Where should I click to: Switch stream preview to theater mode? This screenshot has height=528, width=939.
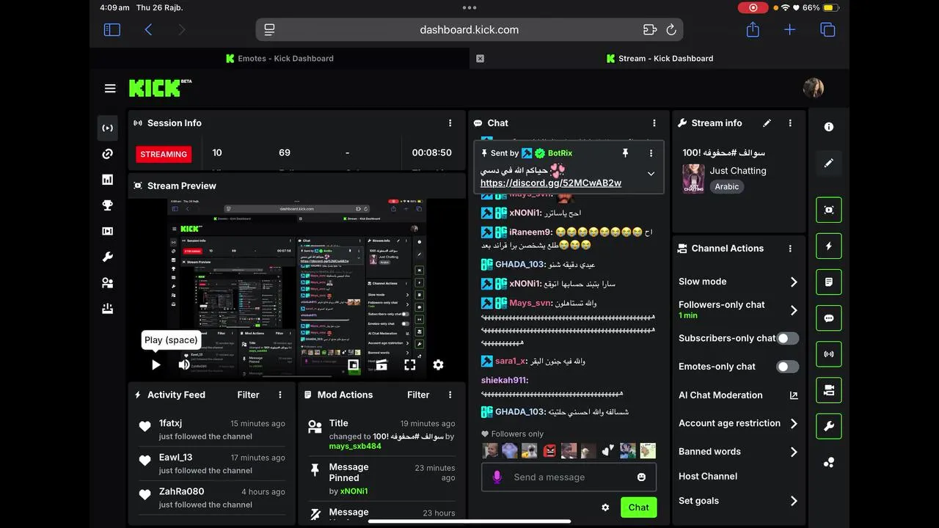point(381,364)
